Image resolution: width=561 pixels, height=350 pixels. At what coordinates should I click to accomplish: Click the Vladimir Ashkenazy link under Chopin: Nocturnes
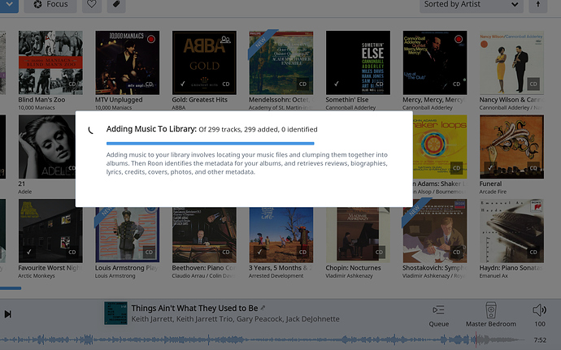(x=349, y=275)
